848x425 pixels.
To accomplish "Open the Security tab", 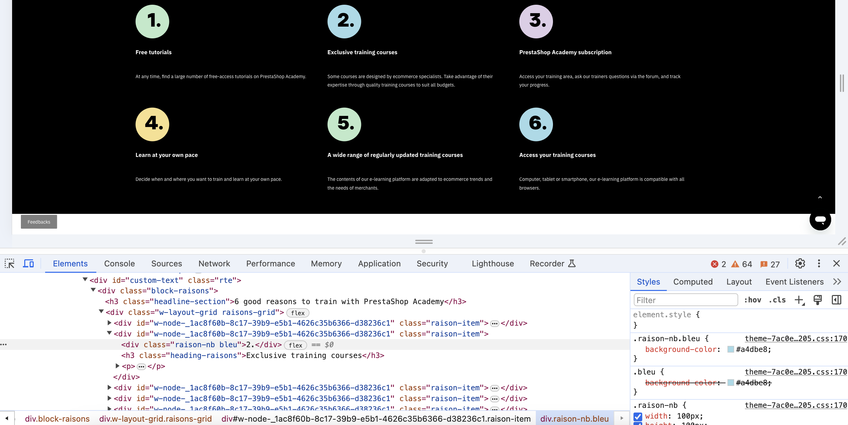I will (432, 263).
